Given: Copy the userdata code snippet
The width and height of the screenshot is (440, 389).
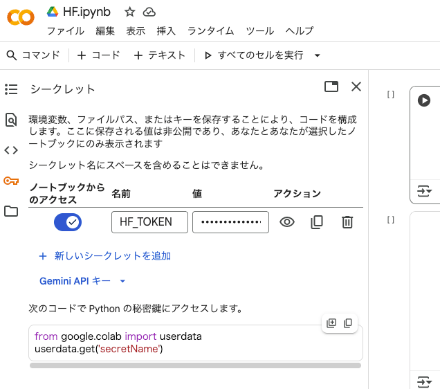Looking at the screenshot, I should [x=348, y=323].
